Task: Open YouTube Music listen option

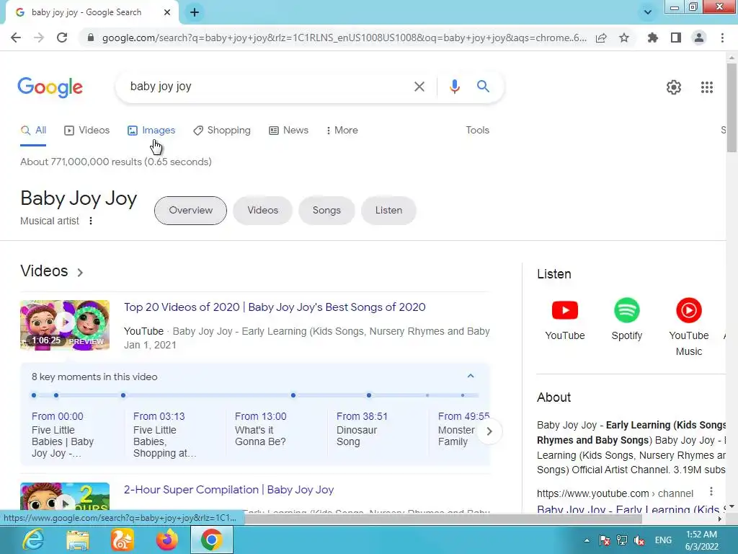Action: click(x=688, y=327)
